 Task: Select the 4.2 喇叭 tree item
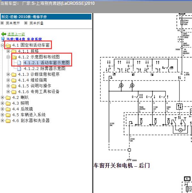pos(21,98)
